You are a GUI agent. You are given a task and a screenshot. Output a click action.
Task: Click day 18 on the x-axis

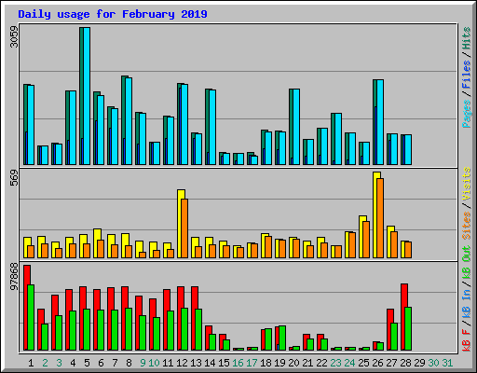tap(266, 363)
